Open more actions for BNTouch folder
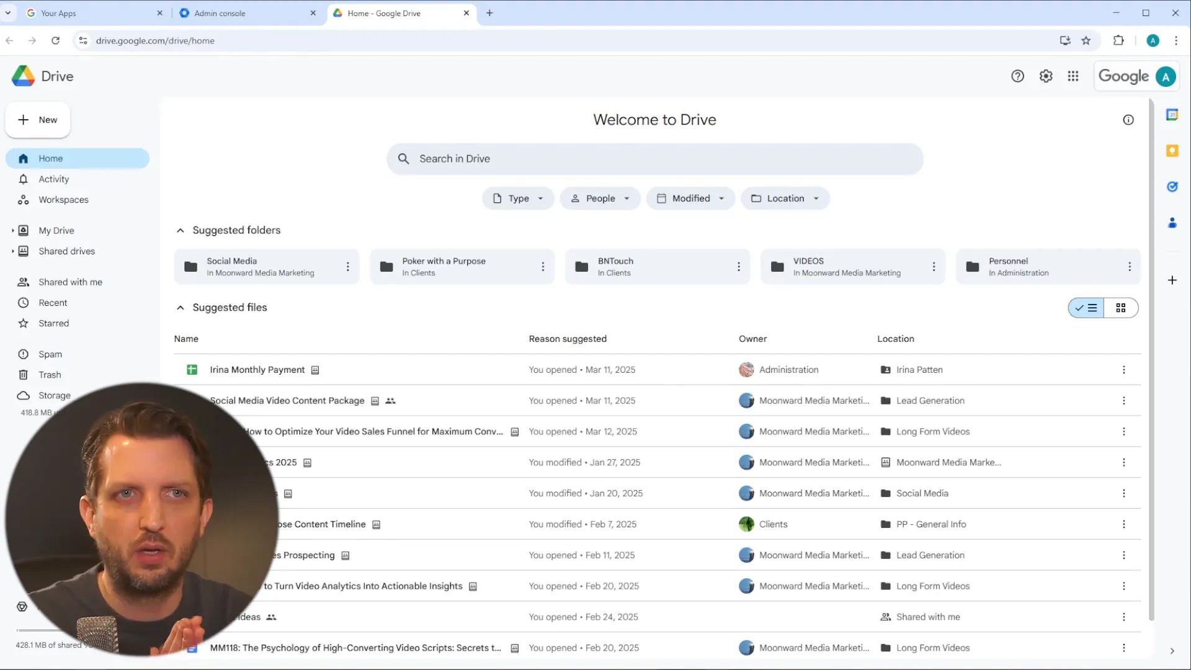 pyautogui.click(x=738, y=267)
